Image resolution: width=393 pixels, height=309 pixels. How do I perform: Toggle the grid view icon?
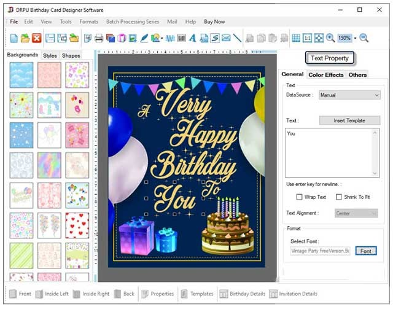tap(296, 38)
